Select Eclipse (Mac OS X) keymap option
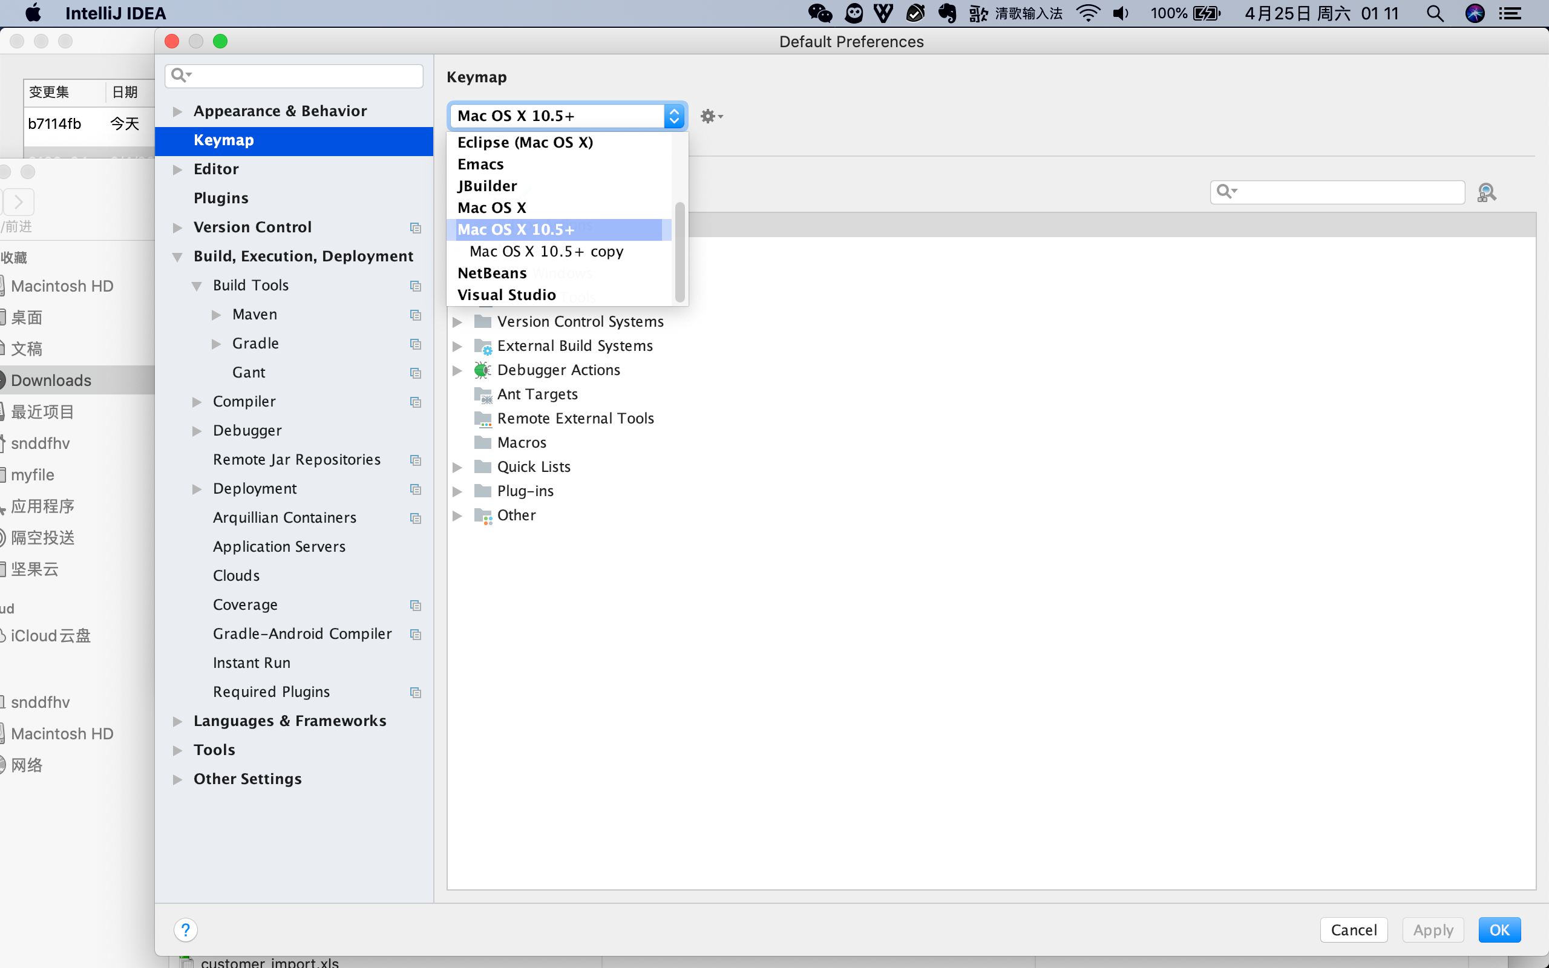Viewport: 1549px width, 968px height. tap(525, 142)
